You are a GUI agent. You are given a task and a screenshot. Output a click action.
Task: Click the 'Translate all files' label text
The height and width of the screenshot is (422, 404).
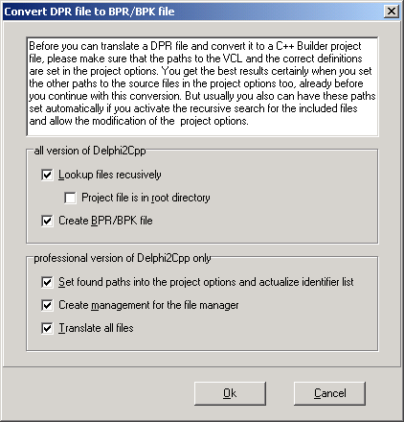96,328
